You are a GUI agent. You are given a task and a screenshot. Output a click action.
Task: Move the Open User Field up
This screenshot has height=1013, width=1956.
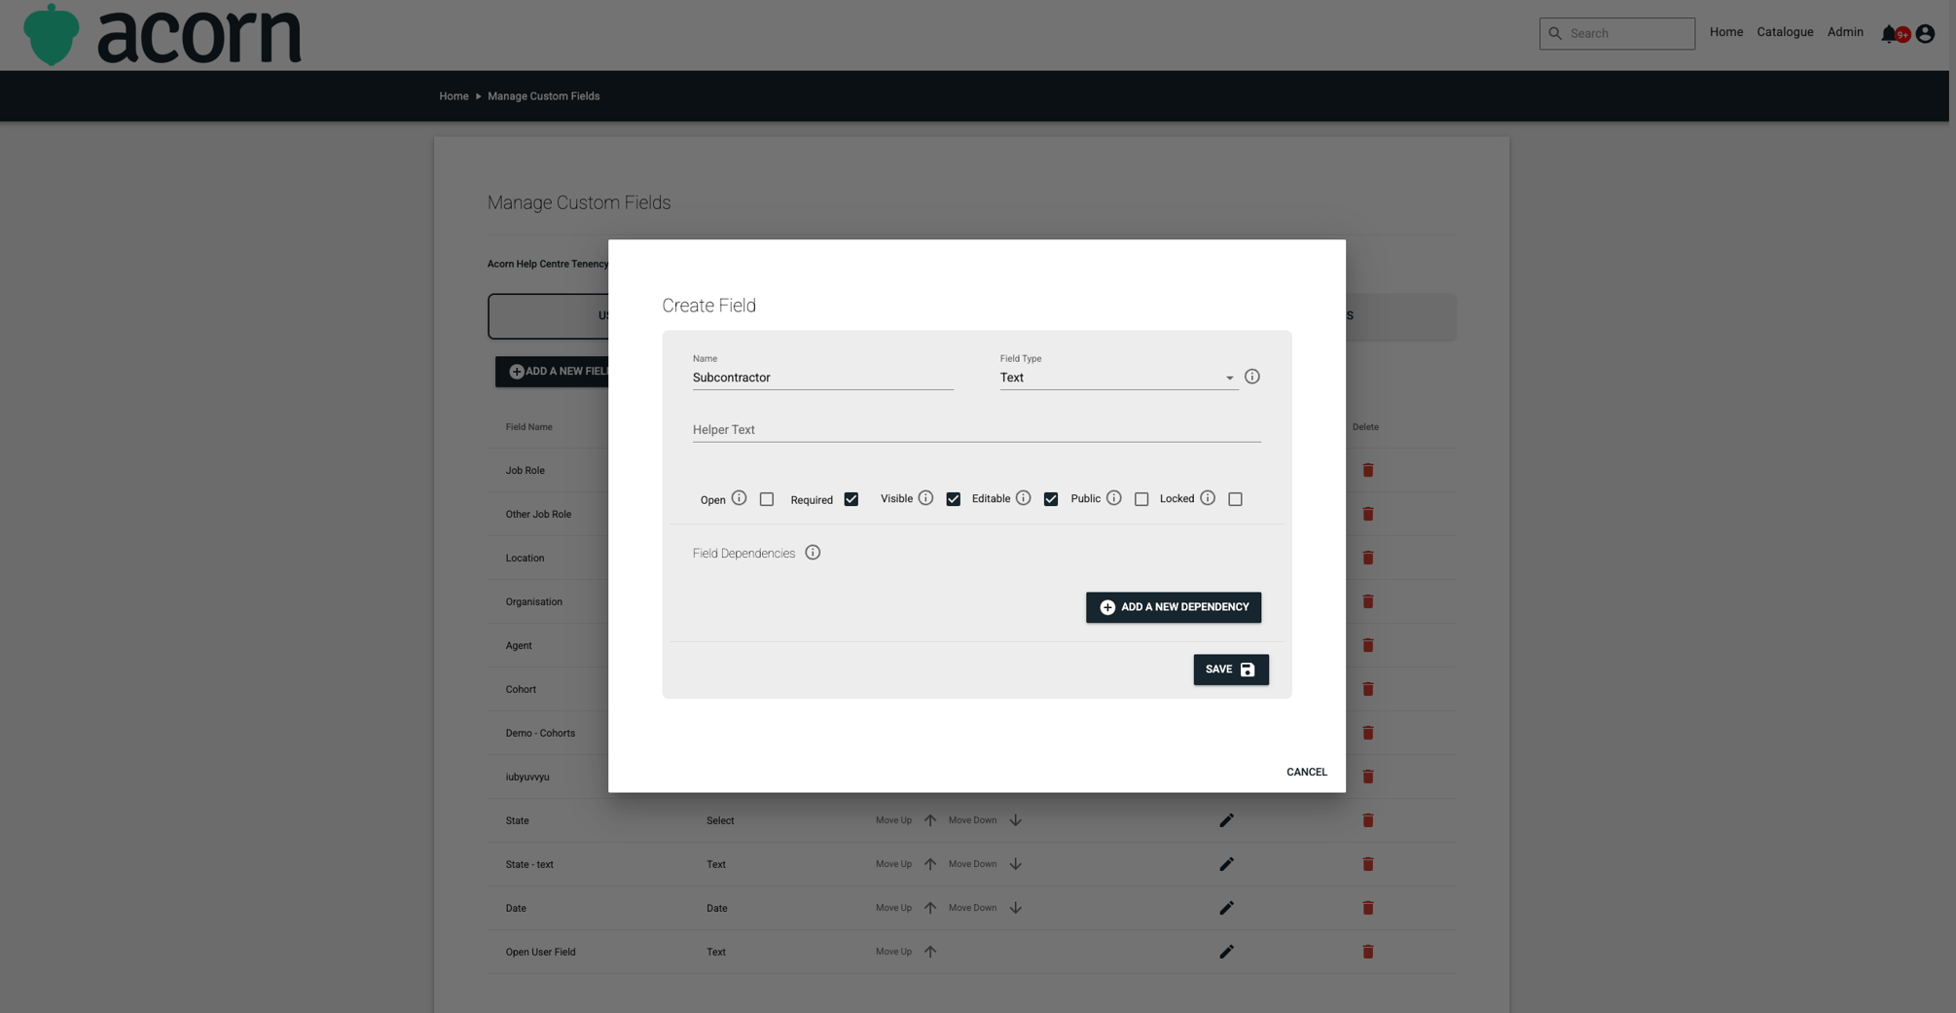click(930, 952)
